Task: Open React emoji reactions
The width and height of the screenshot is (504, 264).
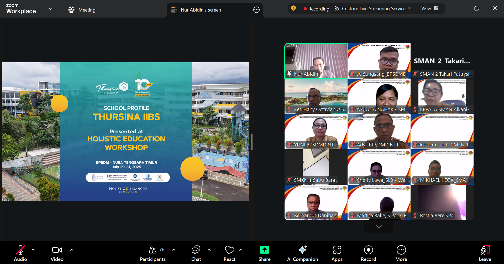Action: [x=229, y=253]
